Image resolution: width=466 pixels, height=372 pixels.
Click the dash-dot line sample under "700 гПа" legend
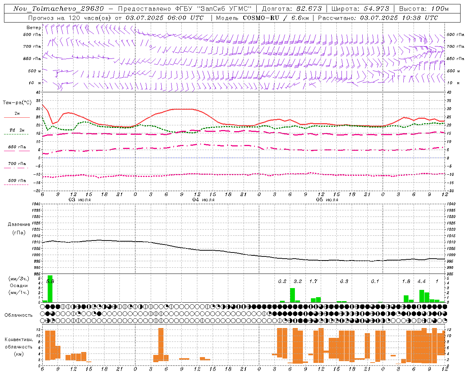pyautogui.click(x=17, y=167)
